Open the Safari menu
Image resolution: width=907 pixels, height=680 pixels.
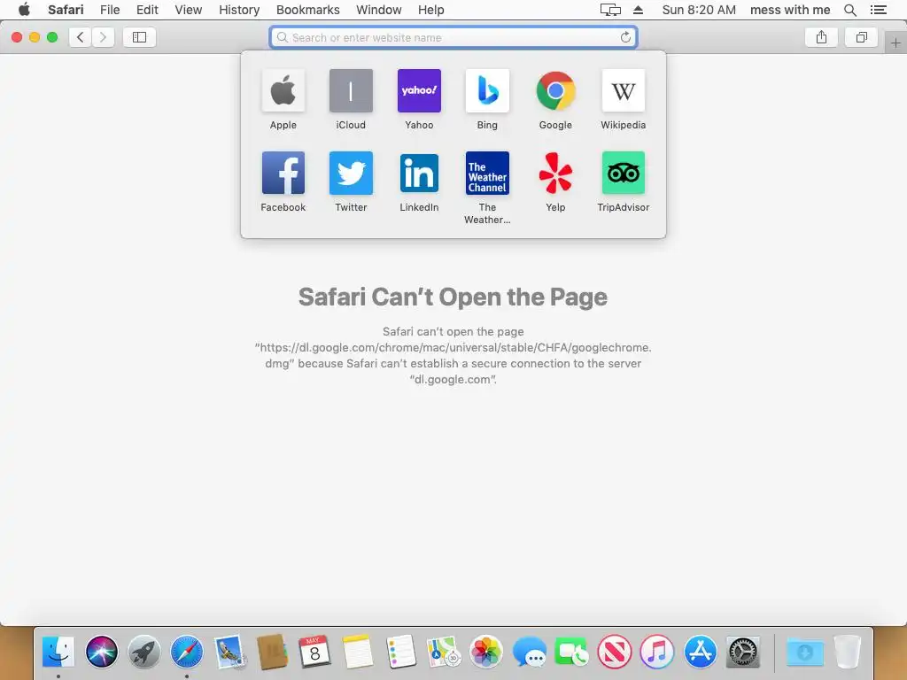tap(66, 10)
